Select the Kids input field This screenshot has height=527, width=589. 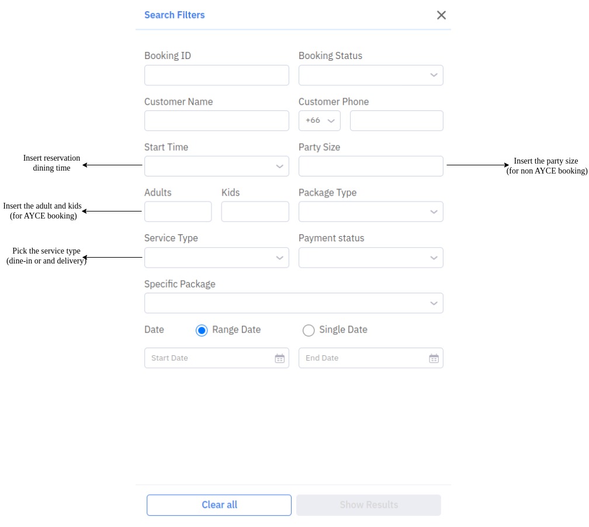click(255, 212)
